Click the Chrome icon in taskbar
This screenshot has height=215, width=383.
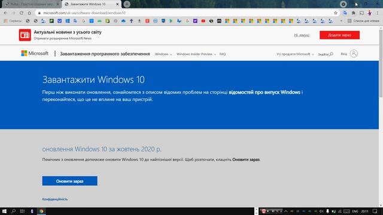pos(41,211)
